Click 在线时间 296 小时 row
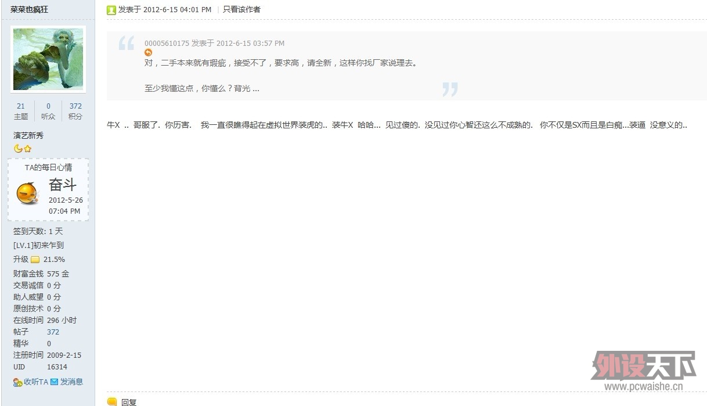This screenshot has width=707, height=406. [45, 320]
